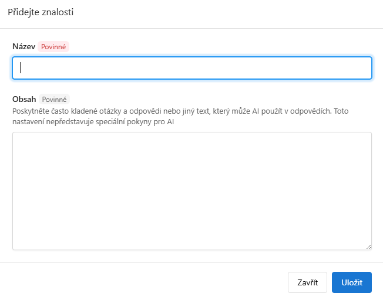Place the cursor at the start of the Název input
The width and height of the screenshot is (383, 300).
21,68
